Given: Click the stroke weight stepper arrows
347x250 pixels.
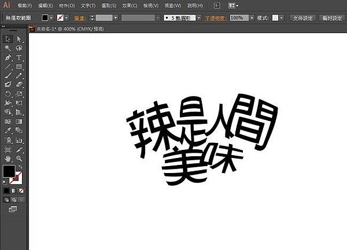Looking at the screenshot, I should (92, 18).
